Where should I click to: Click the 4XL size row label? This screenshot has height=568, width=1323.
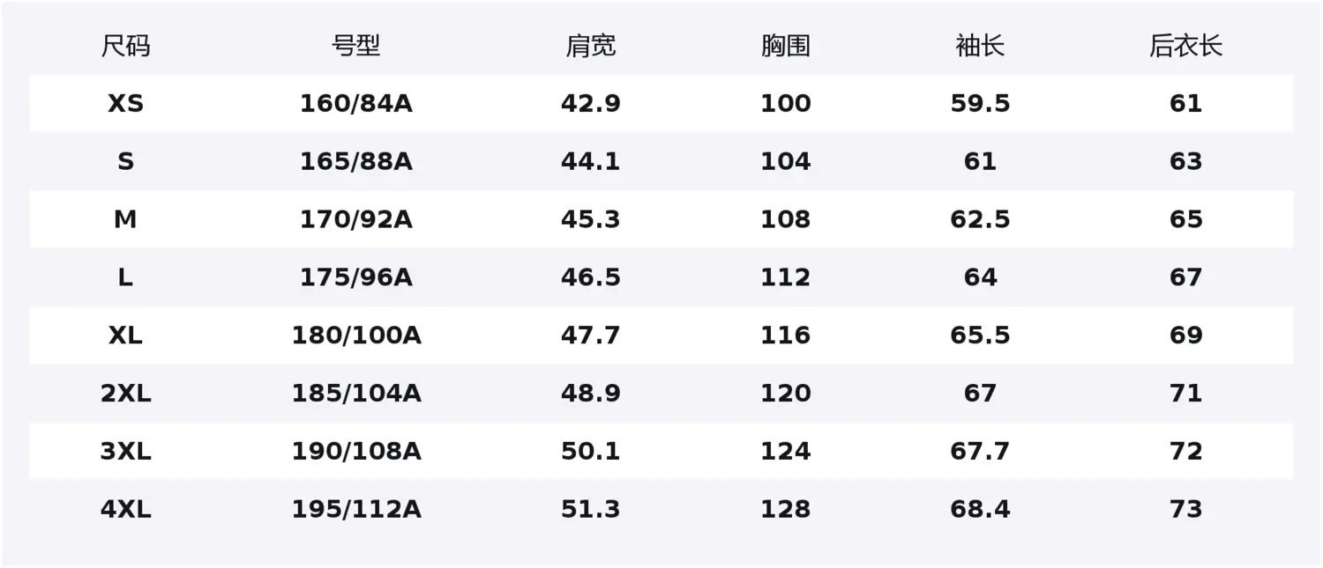(125, 510)
